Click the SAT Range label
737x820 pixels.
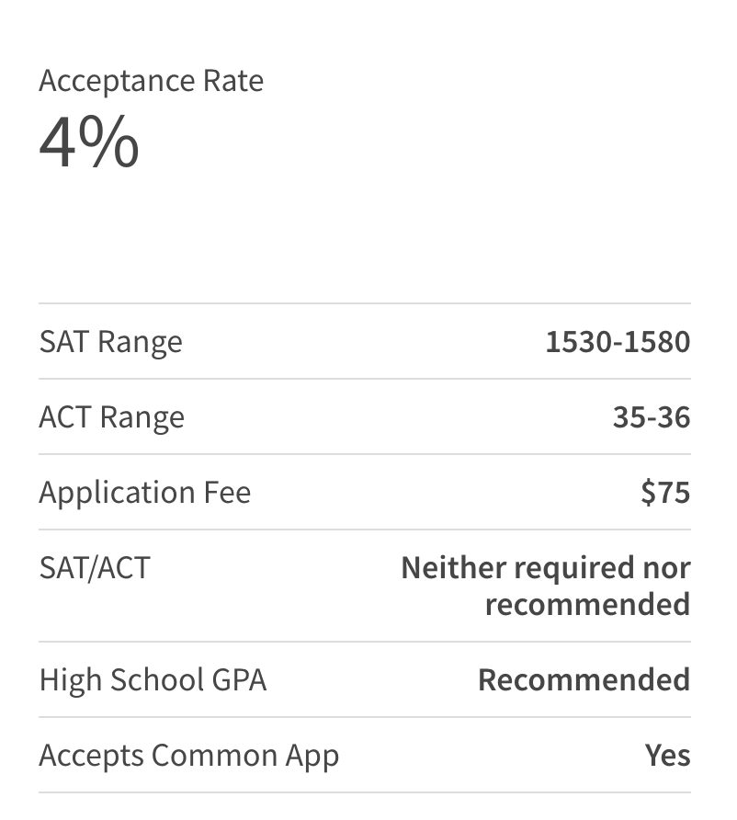click(x=111, y=342)
